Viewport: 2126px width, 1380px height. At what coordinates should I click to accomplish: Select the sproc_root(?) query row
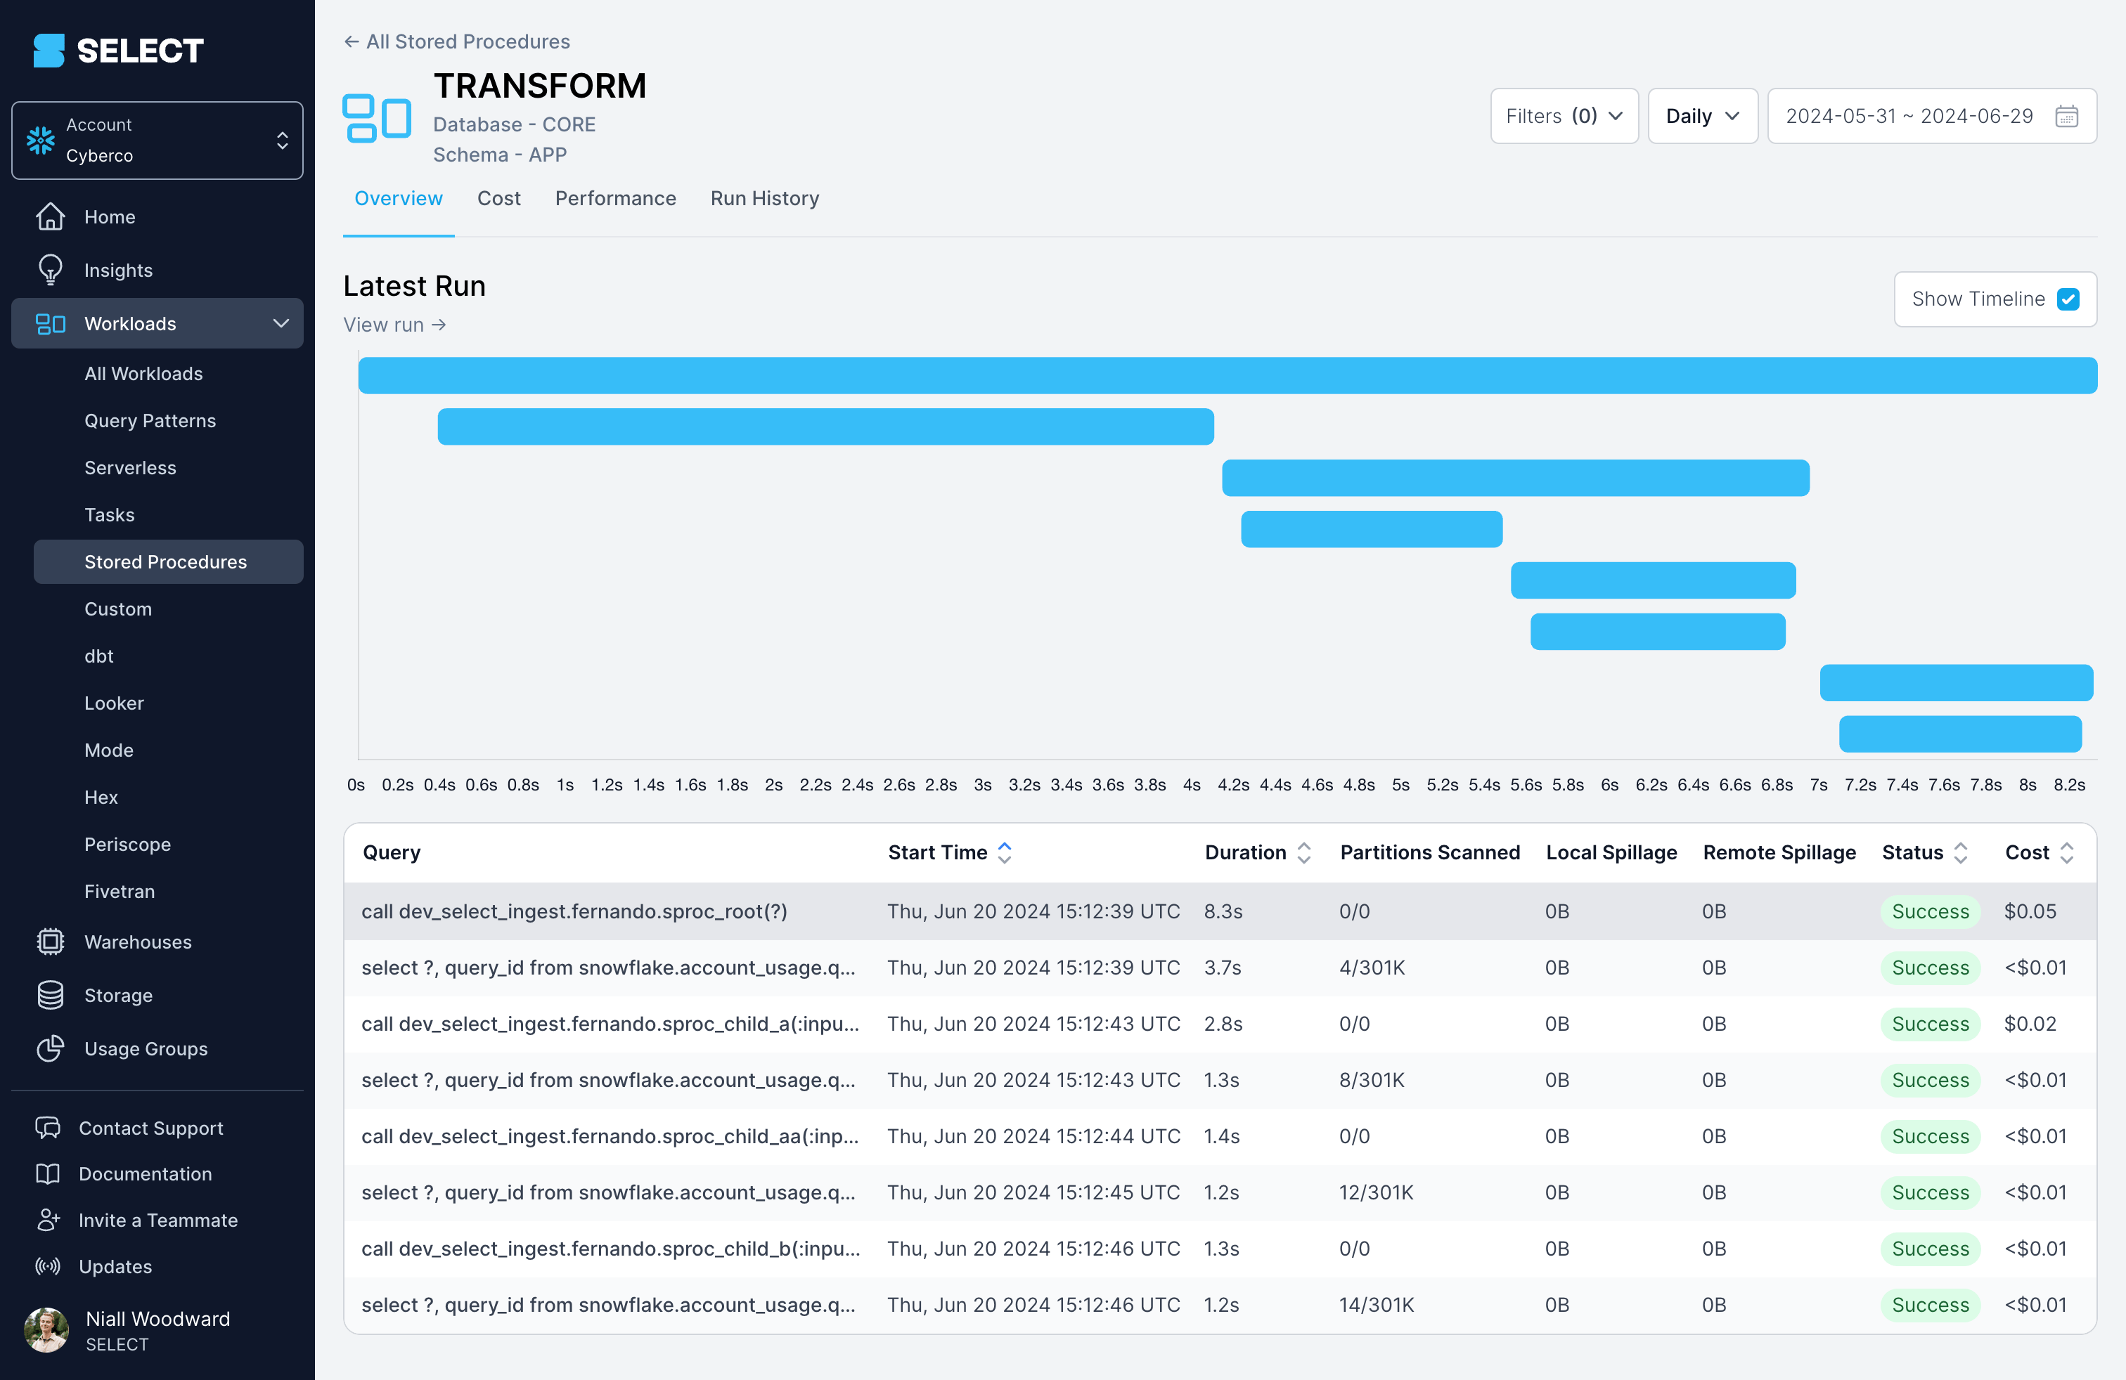coord(1220,911)
